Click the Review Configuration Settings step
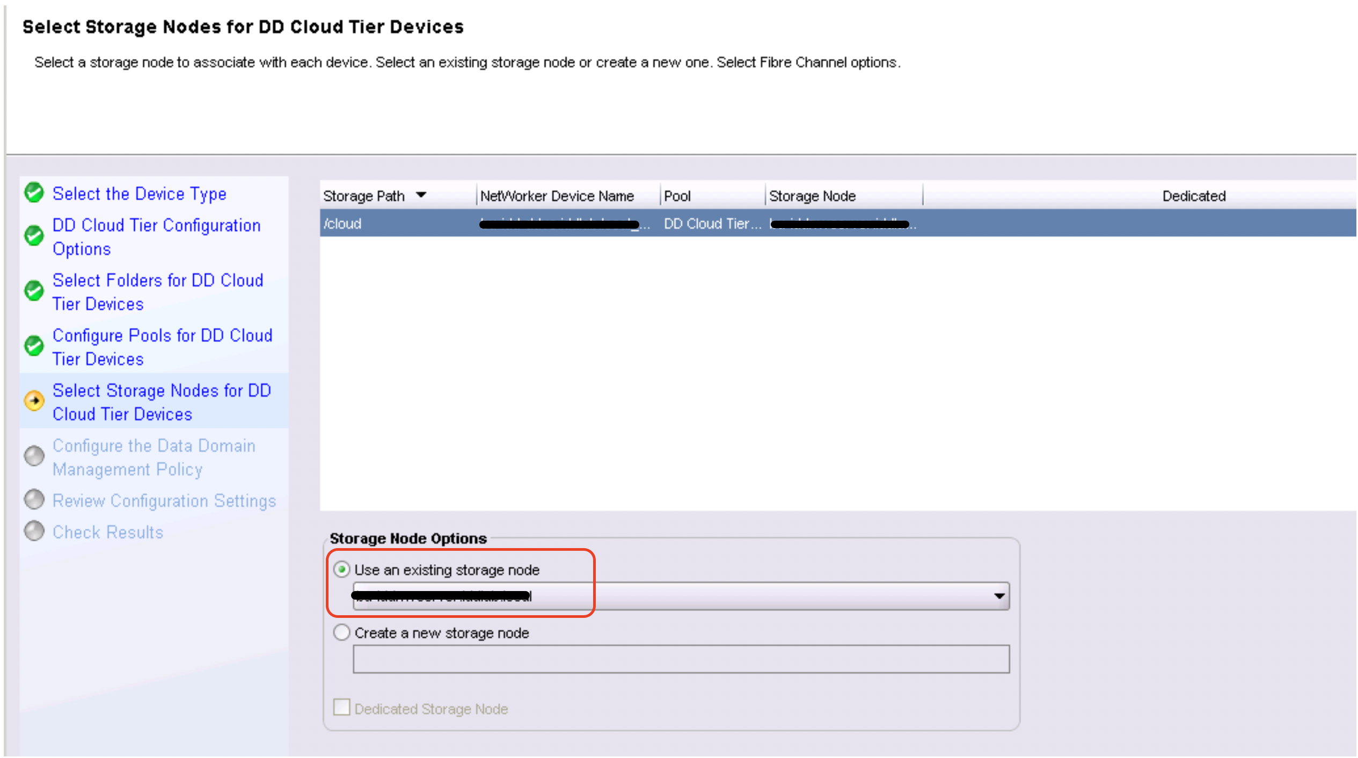Screen dimensions: 1358x758 [164, 501]
